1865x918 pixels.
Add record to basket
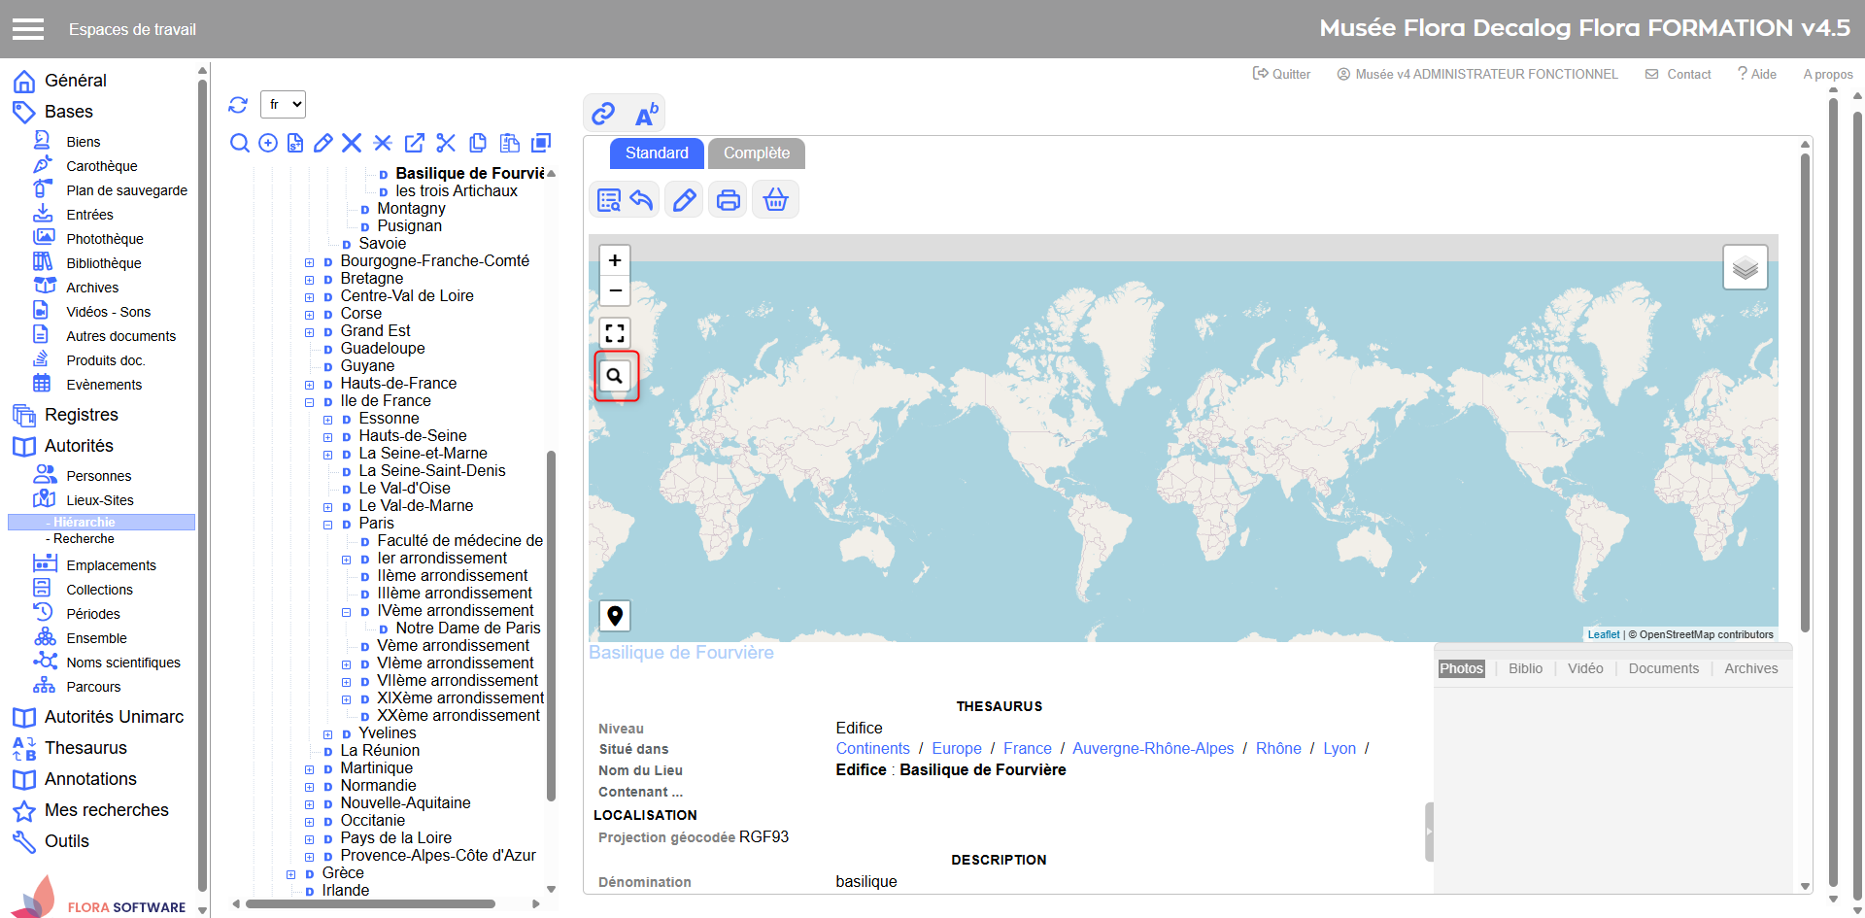click(x=775, y=200)
